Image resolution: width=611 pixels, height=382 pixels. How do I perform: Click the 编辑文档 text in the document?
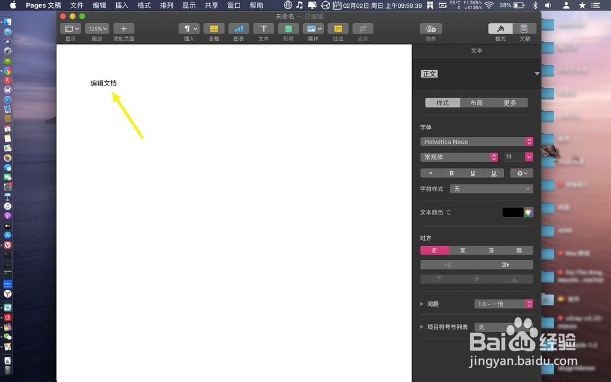103,83
